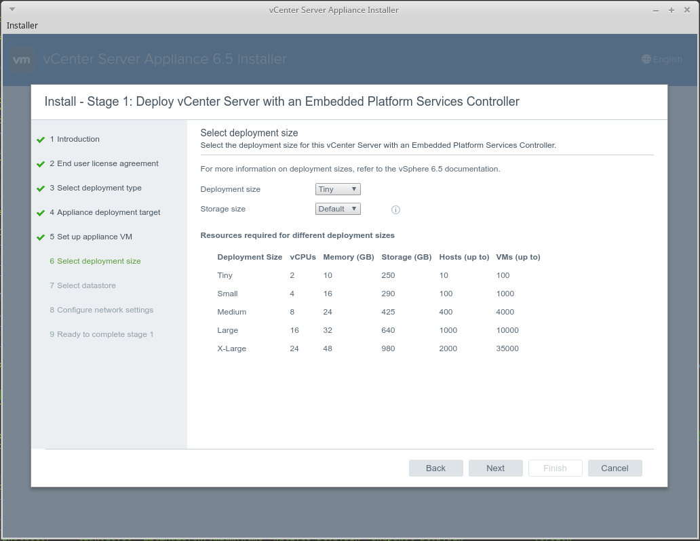Click the Back button

tap(435, 468)
